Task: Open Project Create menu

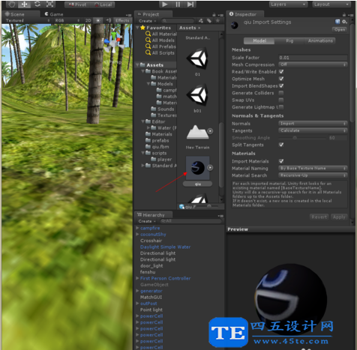Action: [147, 21]
